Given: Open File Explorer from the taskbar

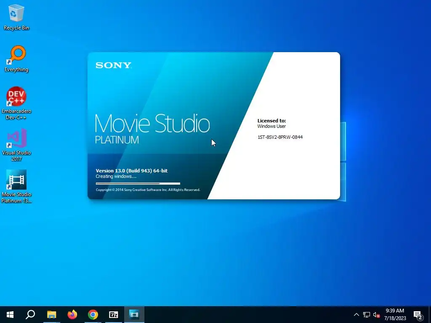Looking at the screenshot, I should point(51,315).
